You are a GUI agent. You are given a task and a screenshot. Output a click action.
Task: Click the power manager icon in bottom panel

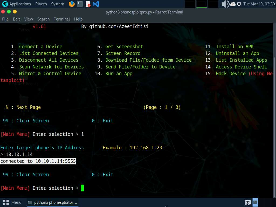[x=247, y=202]
